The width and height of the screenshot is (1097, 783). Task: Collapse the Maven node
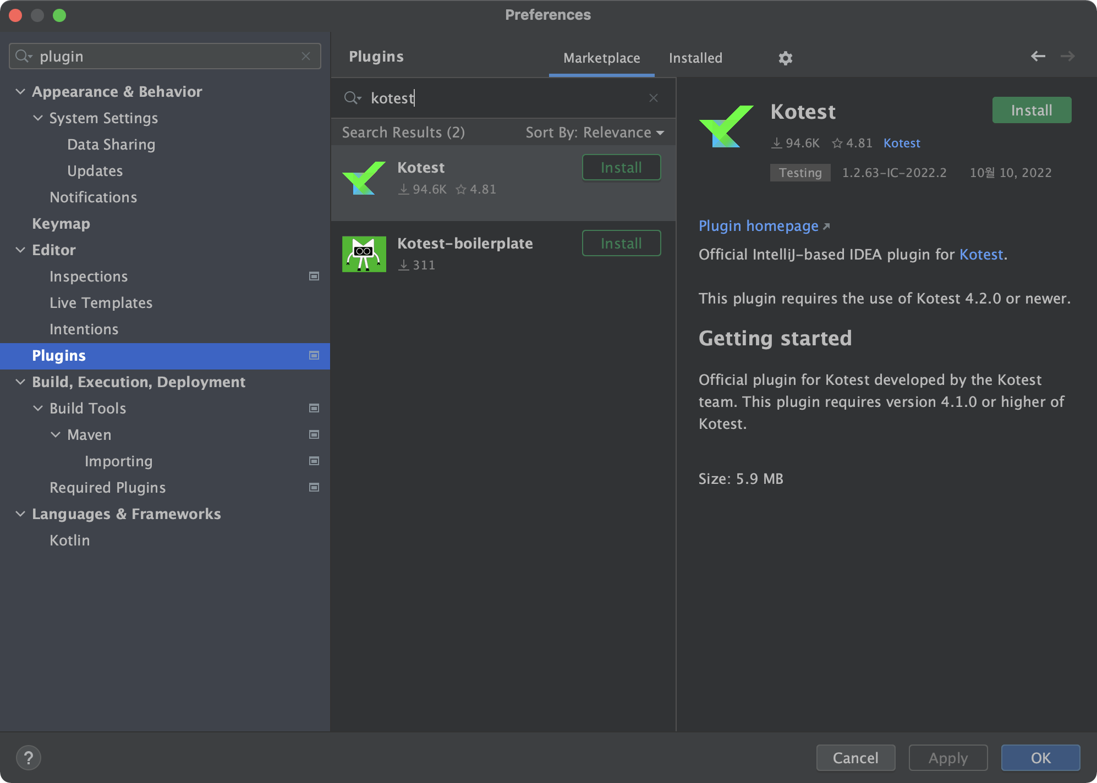(56, 434)
